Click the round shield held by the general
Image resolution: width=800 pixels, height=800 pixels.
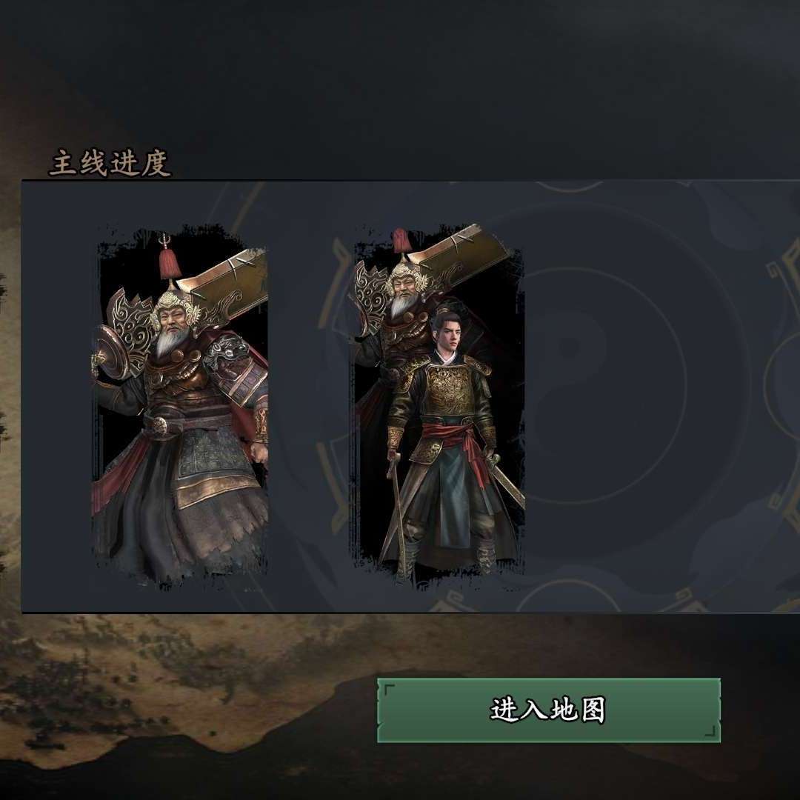[111, 352]
